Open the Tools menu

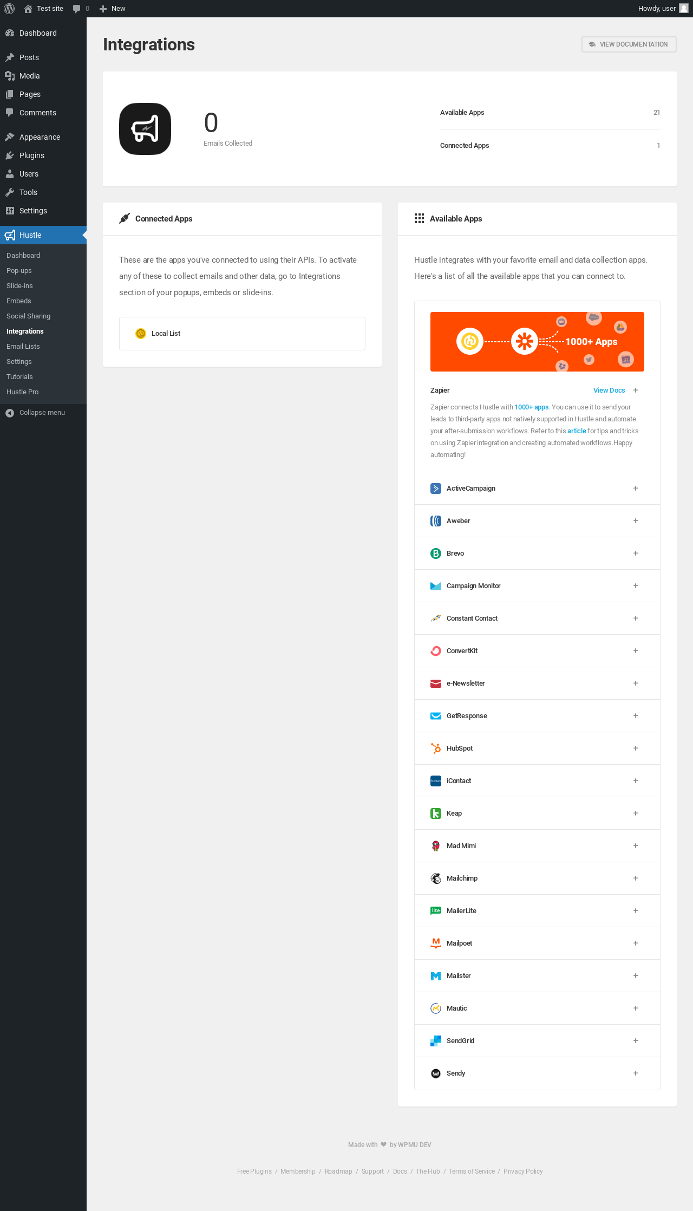coord(43,192)
